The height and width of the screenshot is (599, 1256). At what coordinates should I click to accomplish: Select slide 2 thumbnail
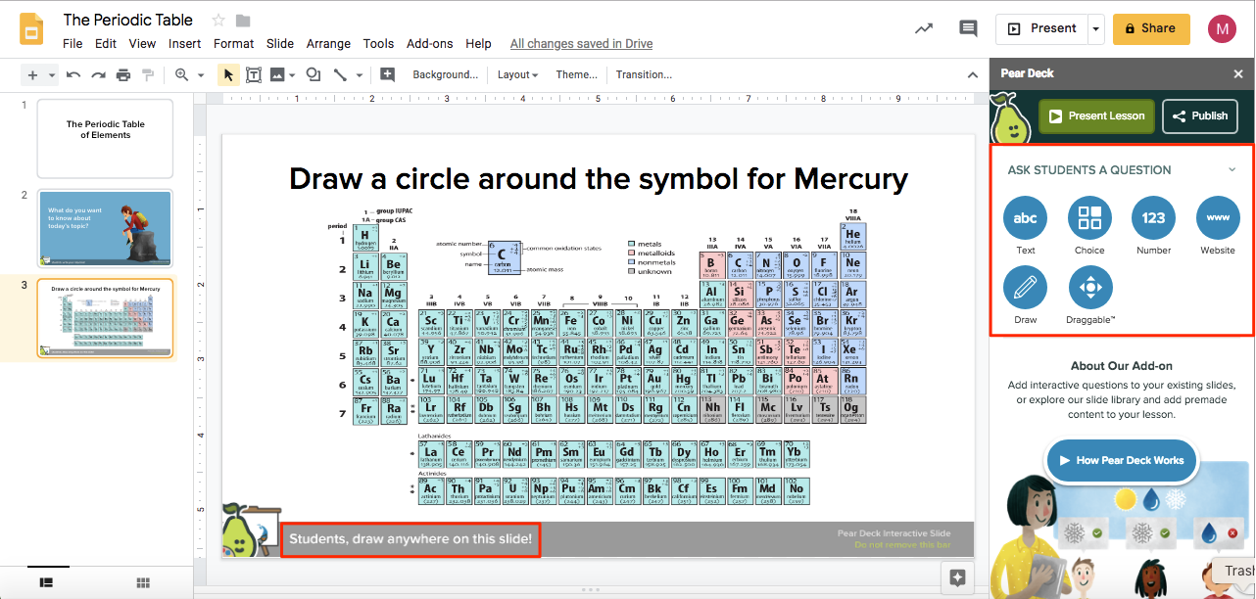(x=105, y=228)
